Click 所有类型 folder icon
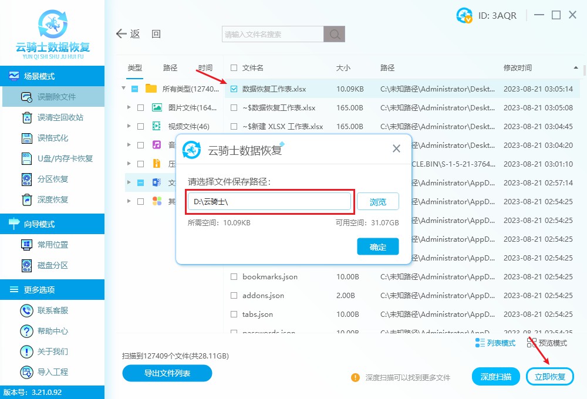The height and width of the screenshot is (399, 587). [151, 89]
